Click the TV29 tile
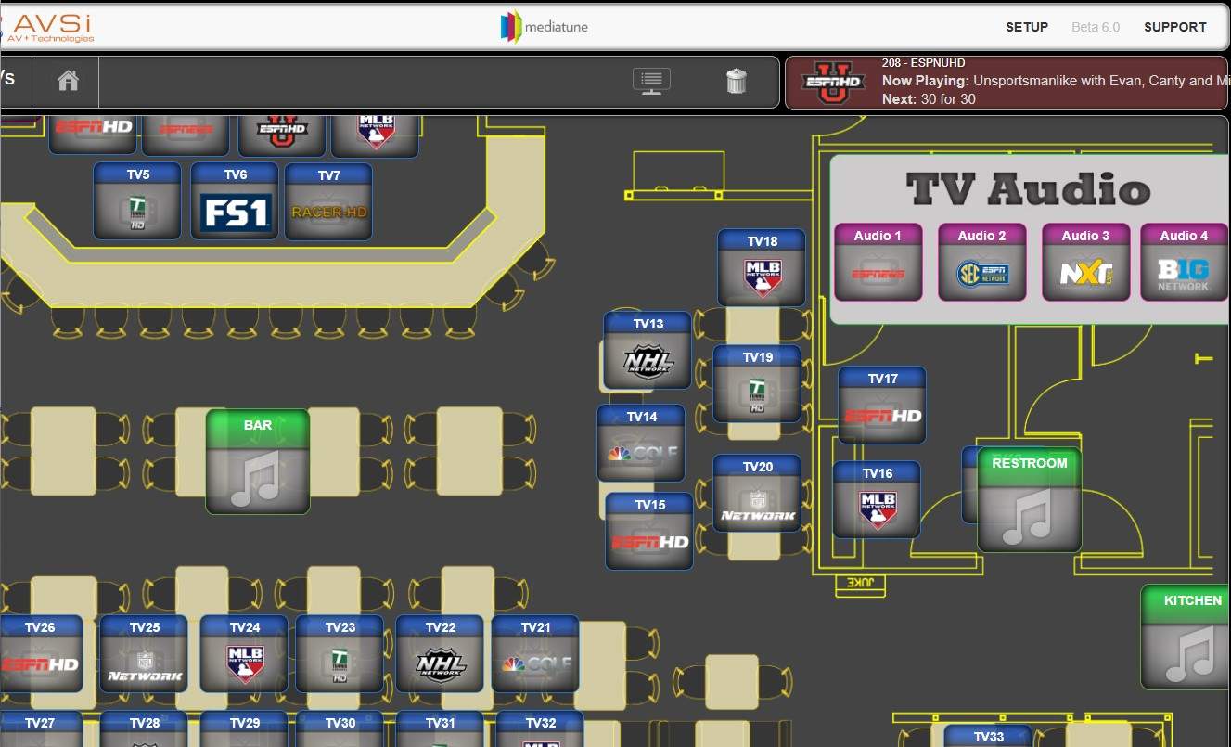Image resolution: width=1231 pixels, height=747 pixels. (x=244, y=729)
